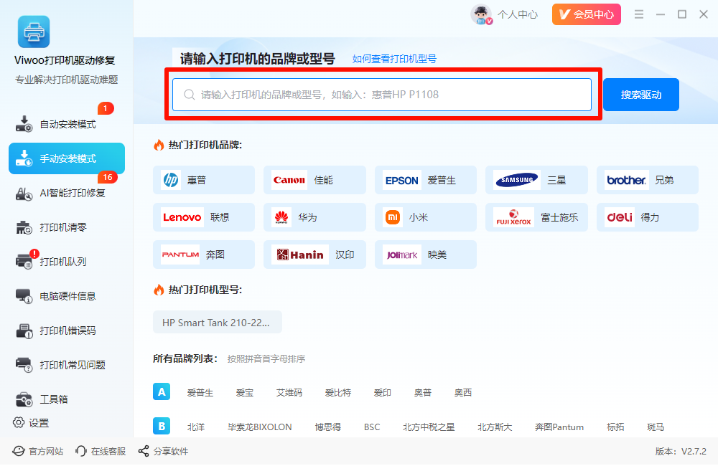718x466 pixels.
Task: Click the 工具箱 toolbox icon
Action: (24, 399)
